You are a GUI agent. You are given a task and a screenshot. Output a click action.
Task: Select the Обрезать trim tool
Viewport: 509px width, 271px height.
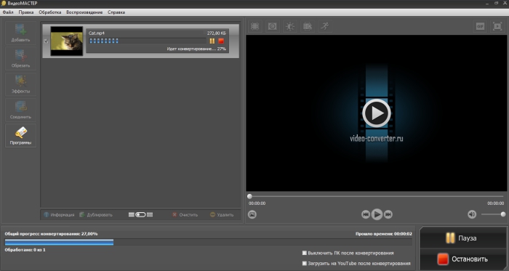click(21, 59)
